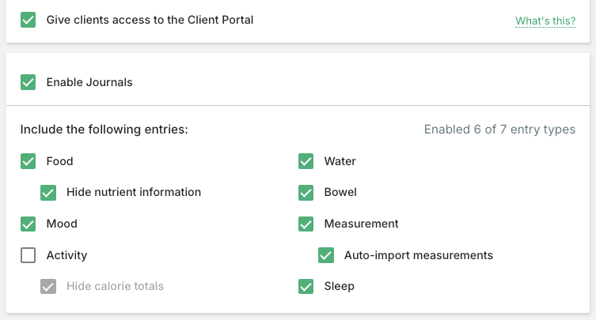
Task: Open the What's this? link
Action: click(545, 21)
